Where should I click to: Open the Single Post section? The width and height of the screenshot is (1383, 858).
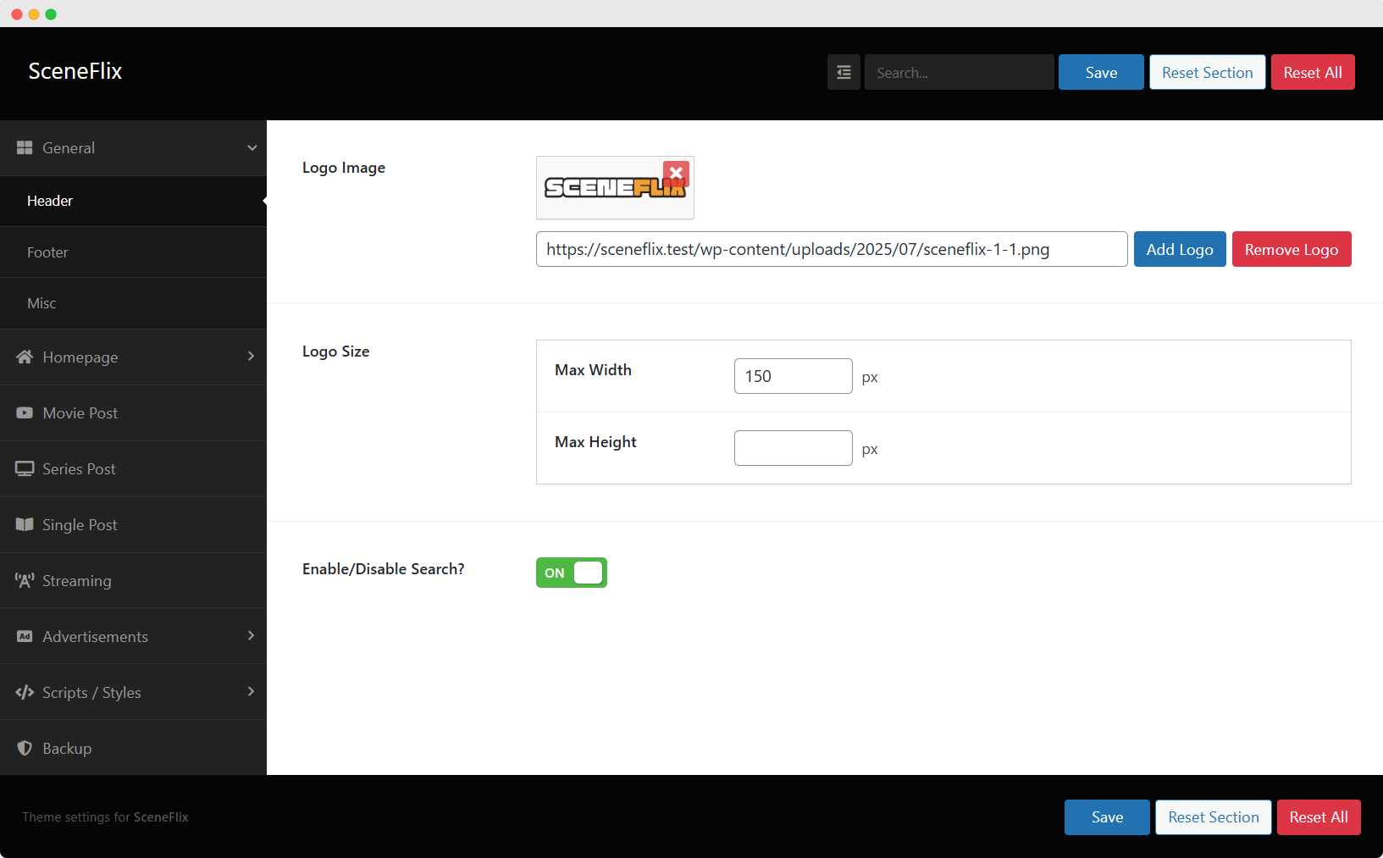pos(133,524)
